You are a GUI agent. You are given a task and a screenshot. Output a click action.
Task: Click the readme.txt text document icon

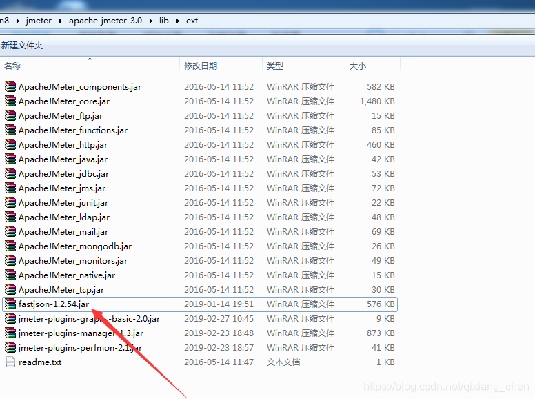tap(10, 362)
